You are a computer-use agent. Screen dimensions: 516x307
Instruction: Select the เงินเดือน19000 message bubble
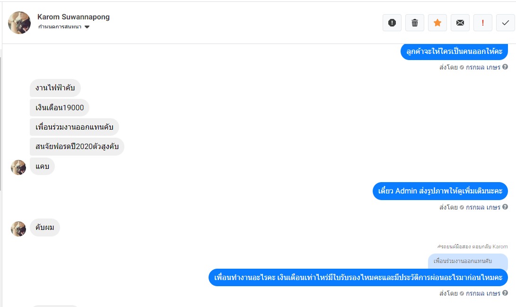click(x=60, y=108)
